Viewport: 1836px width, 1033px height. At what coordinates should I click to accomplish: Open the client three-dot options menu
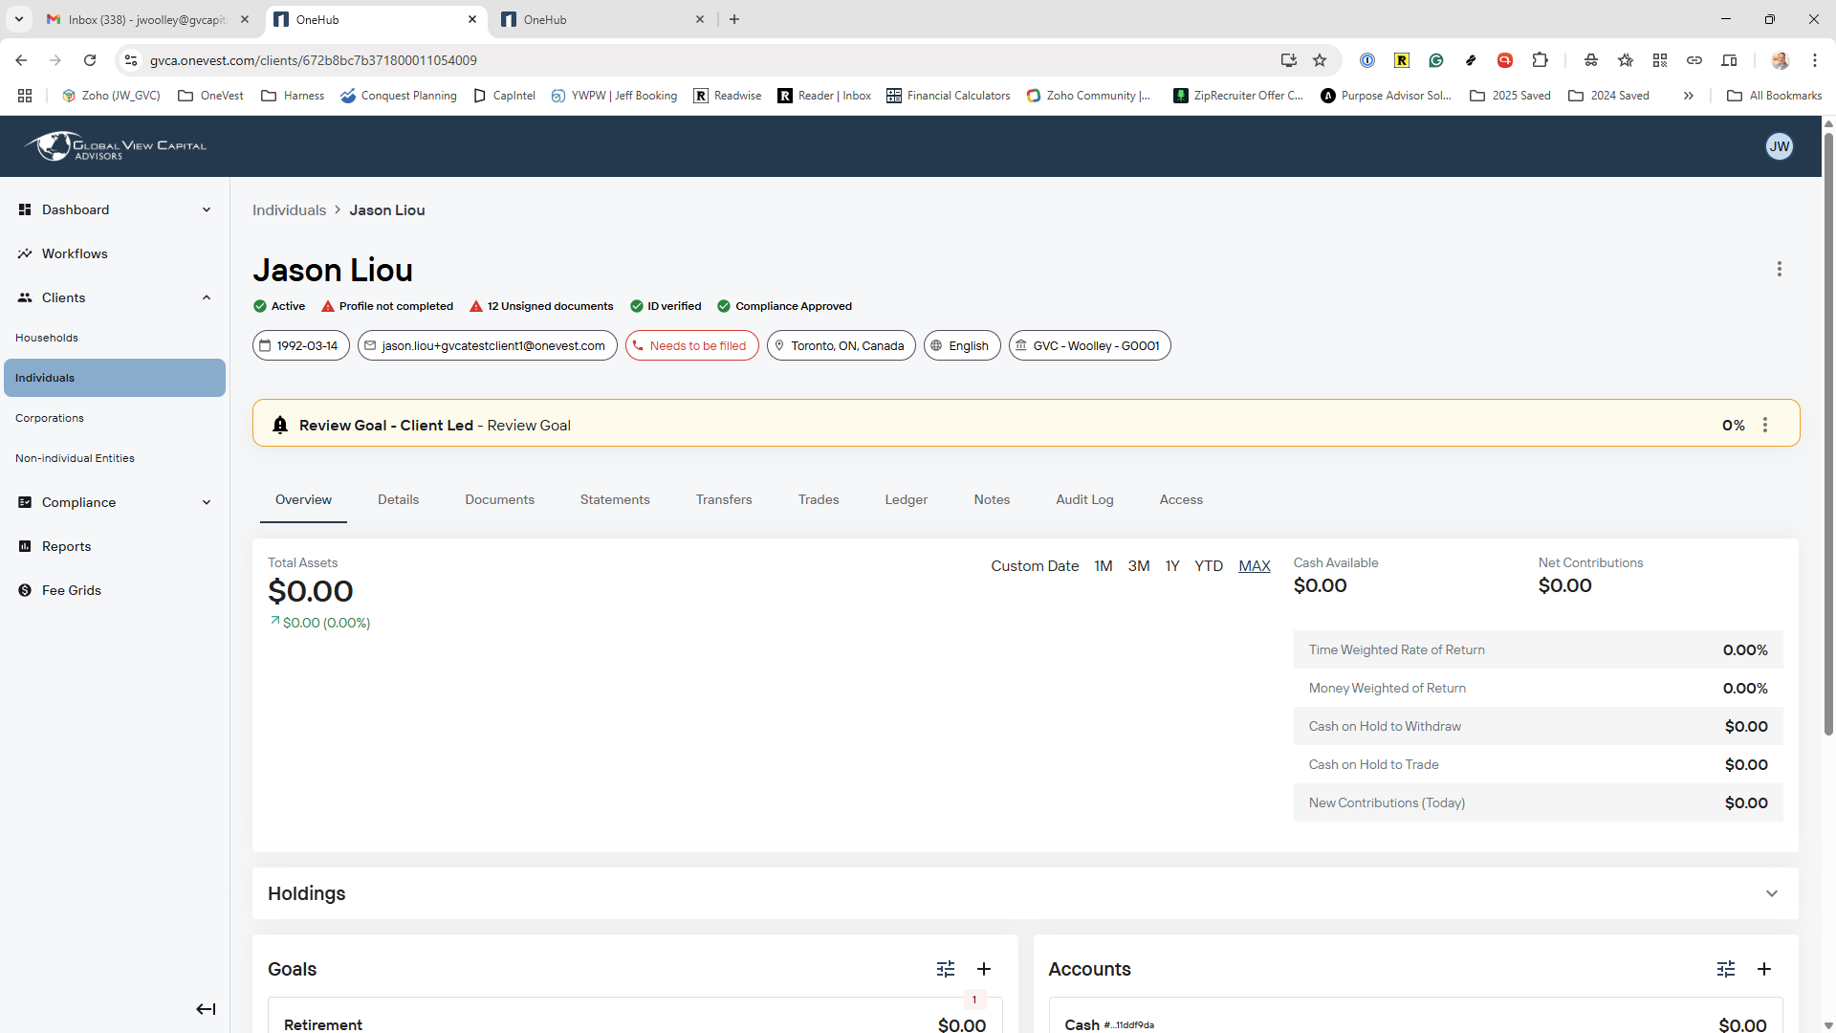(1780, 269)
